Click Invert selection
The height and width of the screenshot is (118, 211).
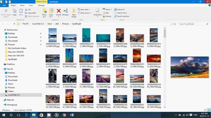point(122,16)
